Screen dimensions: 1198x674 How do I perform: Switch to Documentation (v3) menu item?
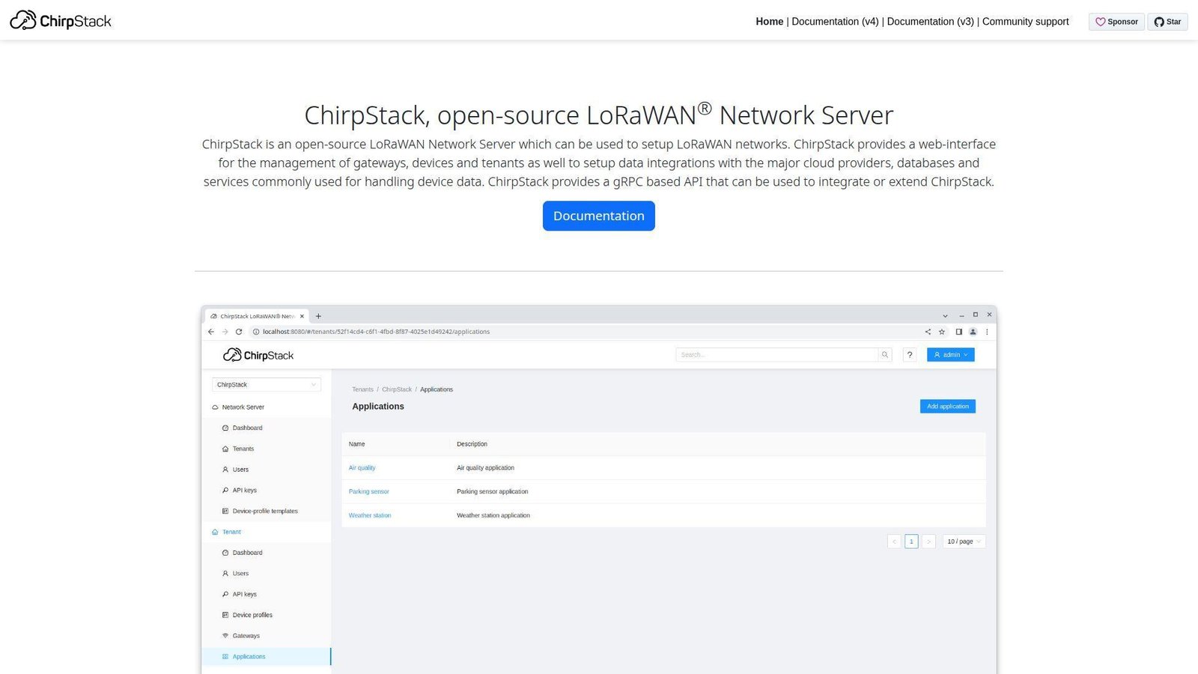tap(930, 22)
